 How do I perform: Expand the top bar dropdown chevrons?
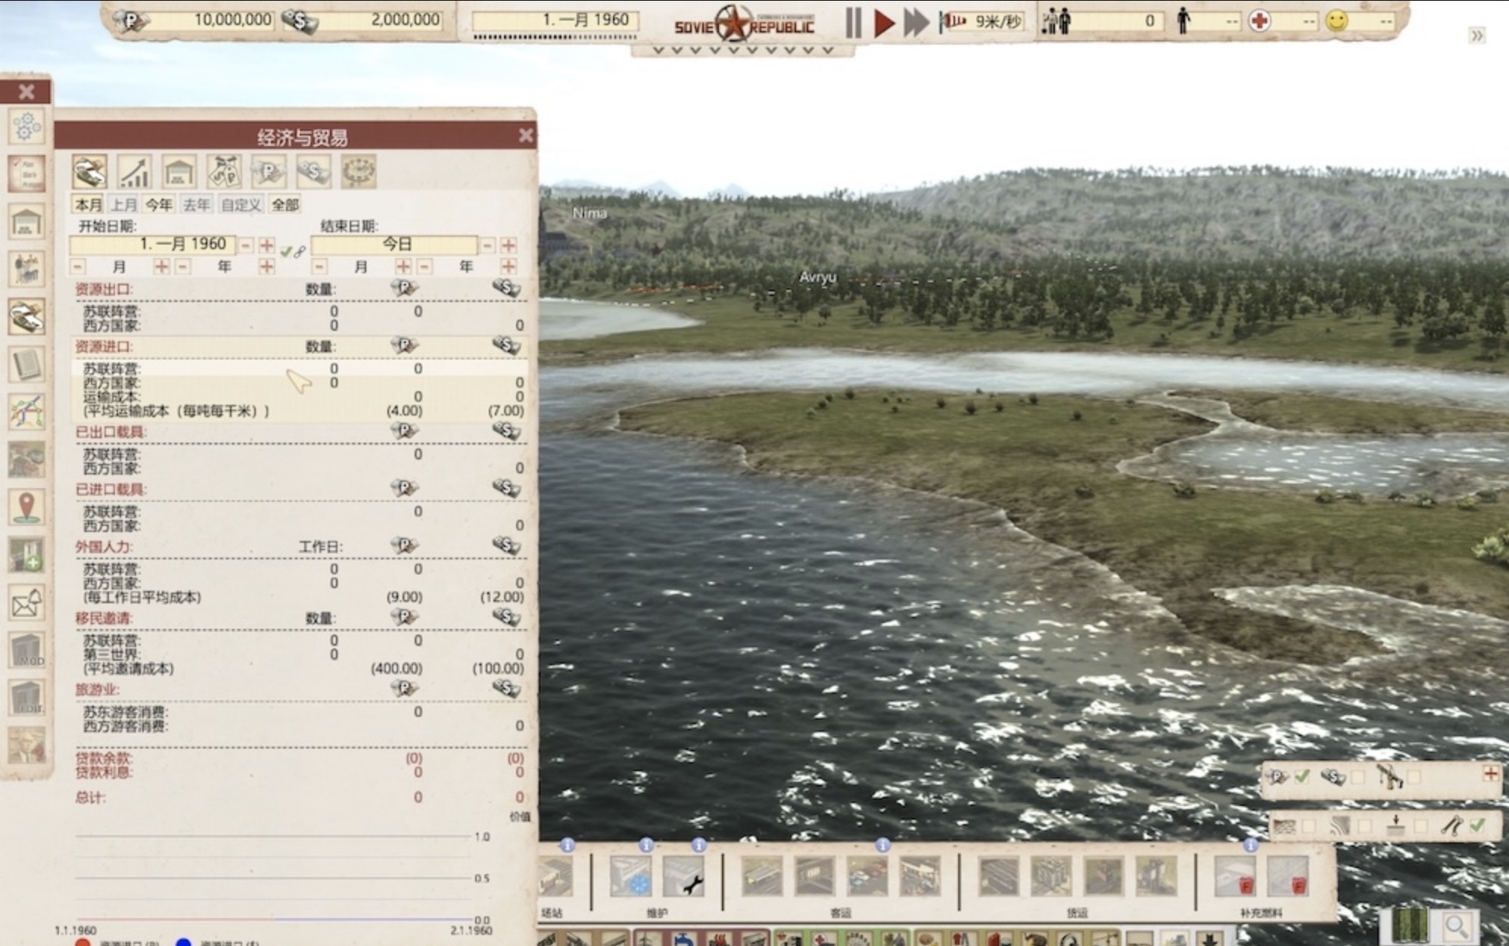coord(742,51)
